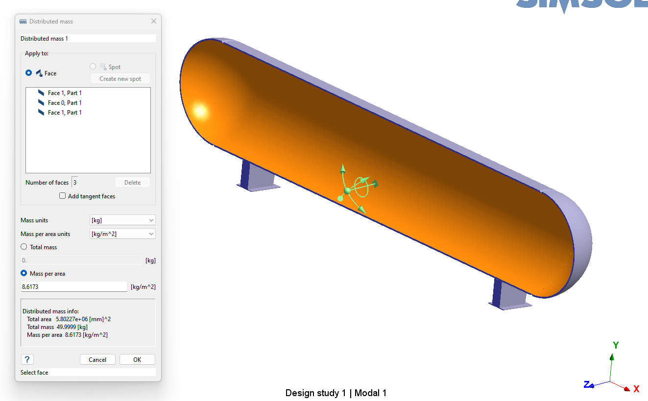Click the Total mass value field

(x=81, y=260)
